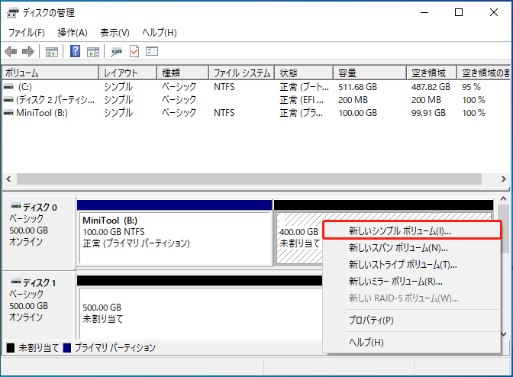Open the 表示(V) menu
513x377 pixels.
pos(115,33)
